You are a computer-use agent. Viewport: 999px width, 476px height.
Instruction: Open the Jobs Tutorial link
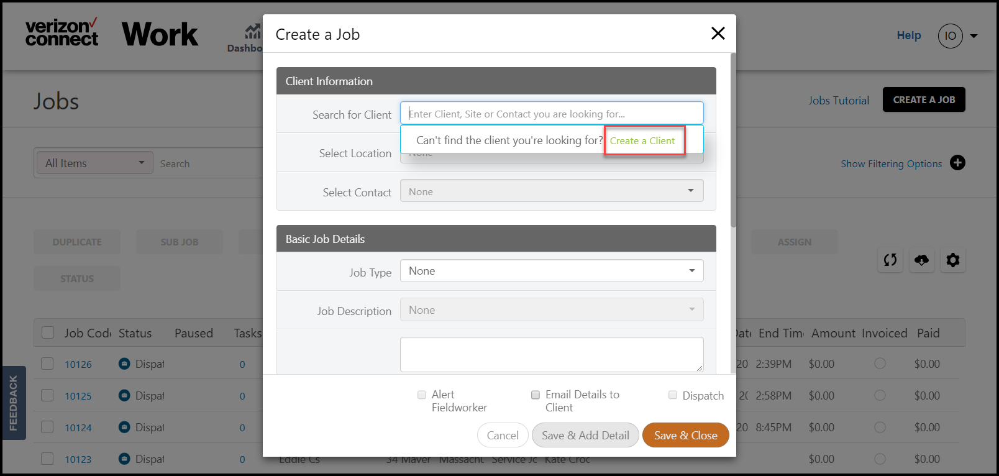[838, 100]
